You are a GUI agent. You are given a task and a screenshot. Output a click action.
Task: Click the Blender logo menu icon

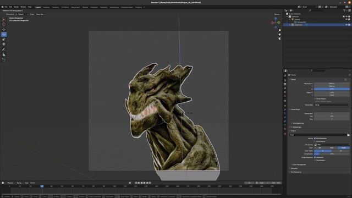click(x=2, y=7)
